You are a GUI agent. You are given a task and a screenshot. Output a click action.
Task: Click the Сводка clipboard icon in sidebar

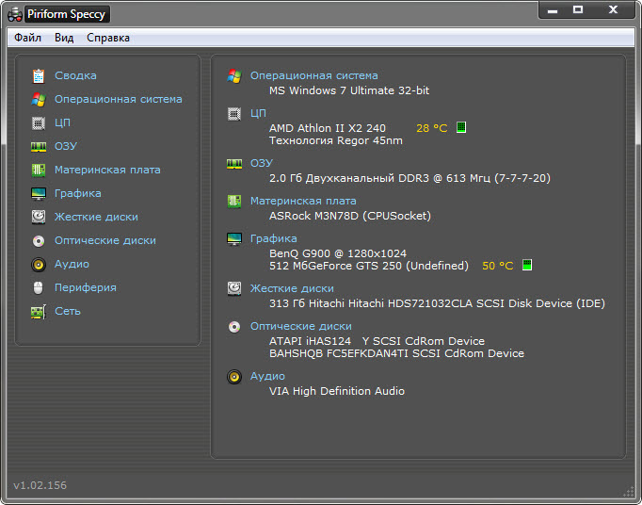(x=39, y=75)
